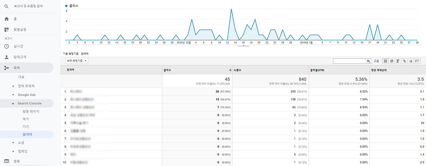Click the total clicks summary 45
The image size is (426, 166).
click(227, 79)
